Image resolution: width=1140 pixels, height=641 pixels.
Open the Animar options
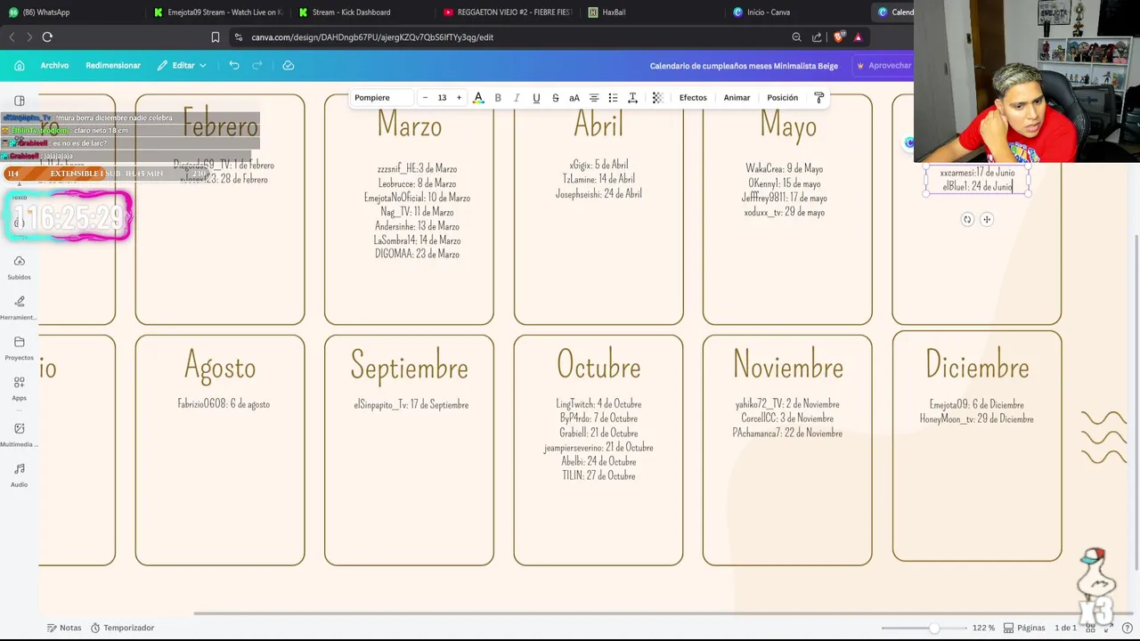737,98
